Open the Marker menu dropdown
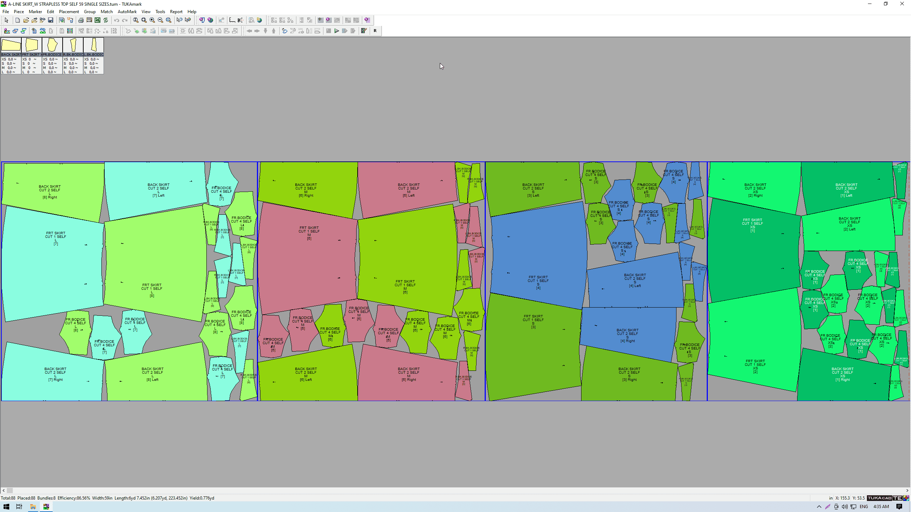Viewport: 911px width, 512px height. 35,12
